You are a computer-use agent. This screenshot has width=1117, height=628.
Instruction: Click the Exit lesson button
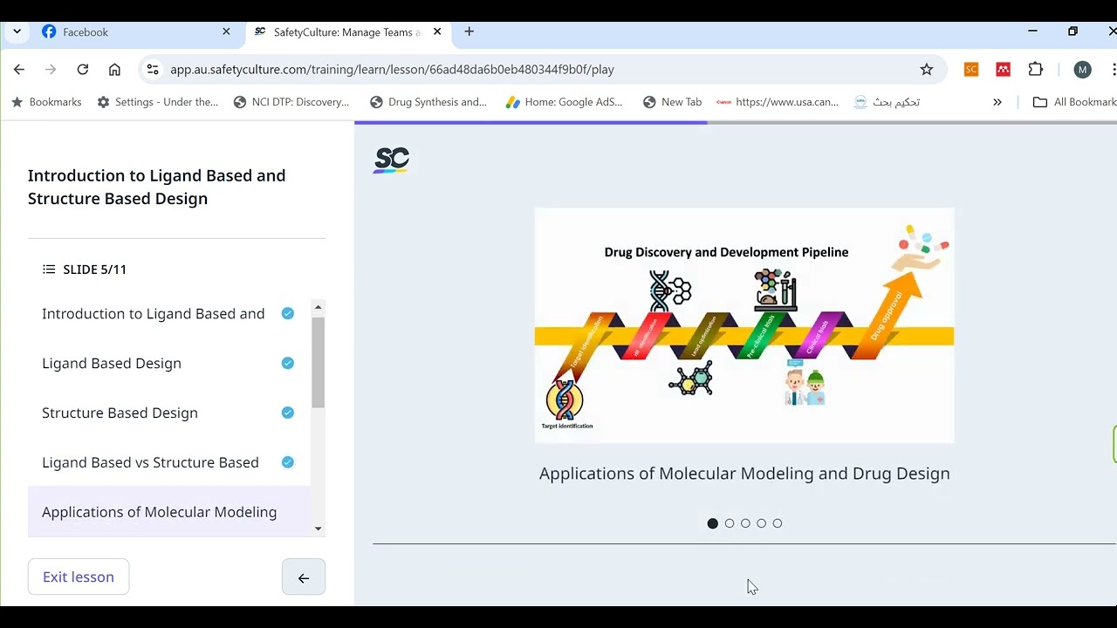[79, 577]
